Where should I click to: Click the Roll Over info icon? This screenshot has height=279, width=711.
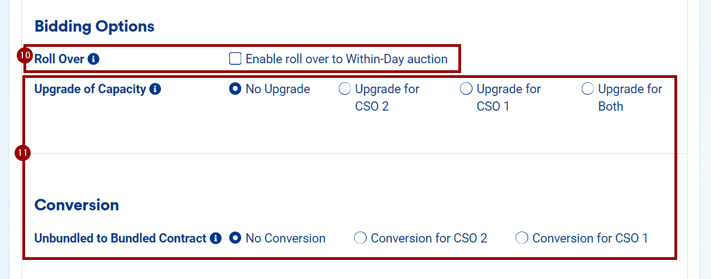93,59
